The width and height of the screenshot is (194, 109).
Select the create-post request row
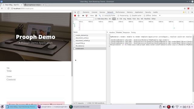pos(90,48)
